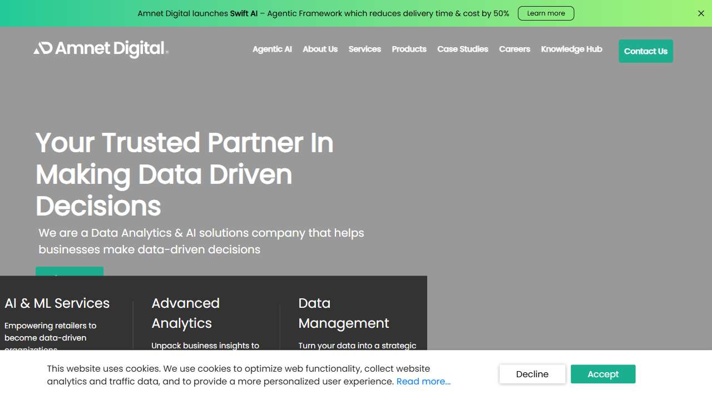Open Case Studies from navigation

click(462, 49)
